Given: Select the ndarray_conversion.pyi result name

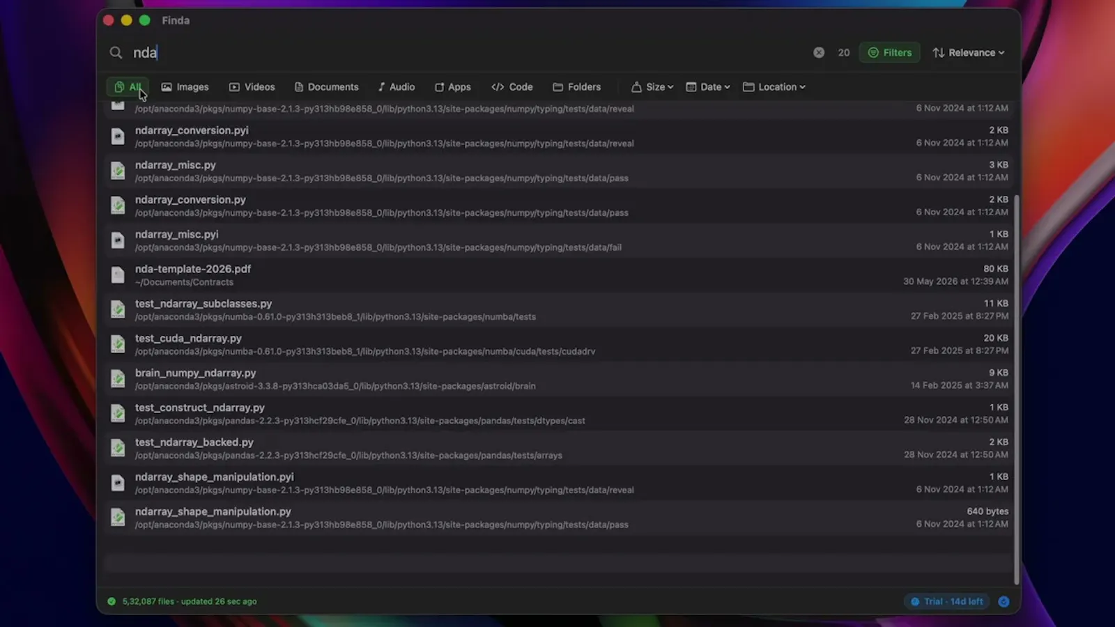Looking at the screenshot, I should point(192,130).
